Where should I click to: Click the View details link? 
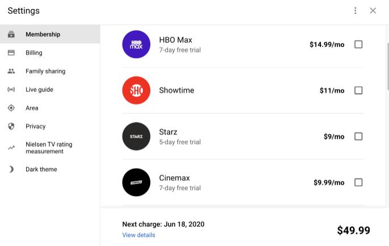[x=139, y=235]
